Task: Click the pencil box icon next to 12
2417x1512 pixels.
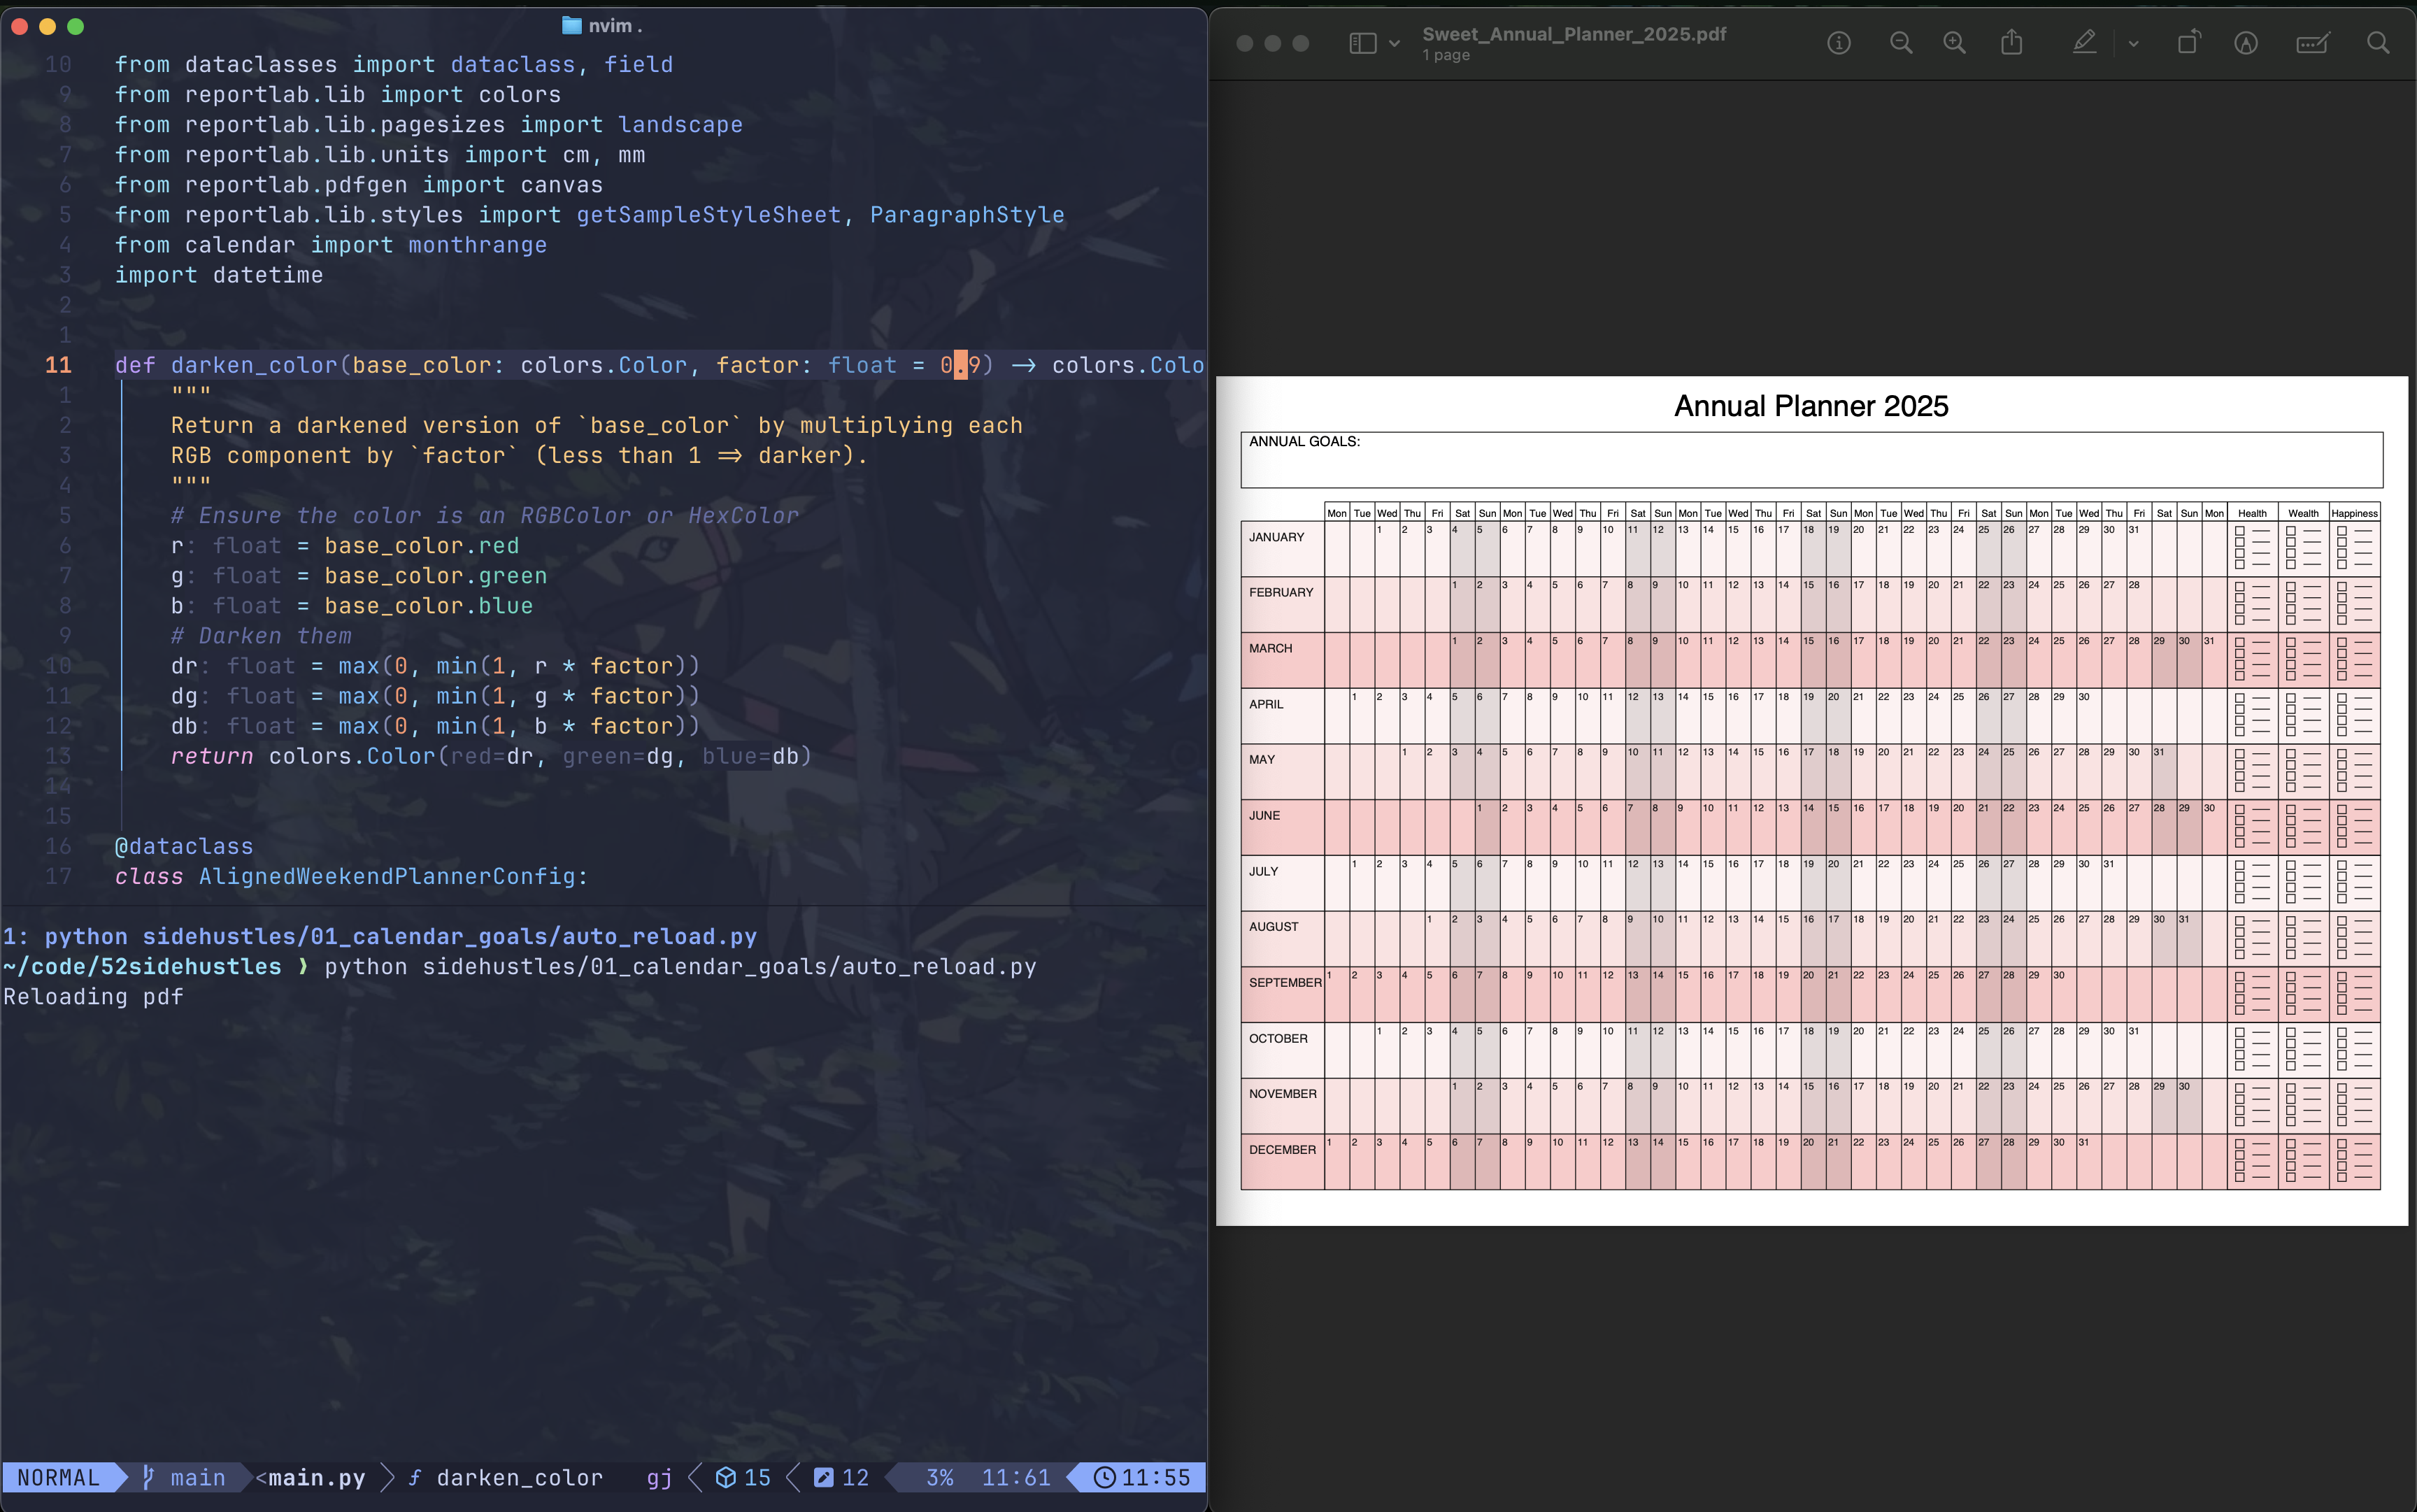Action: point(823,1477)
